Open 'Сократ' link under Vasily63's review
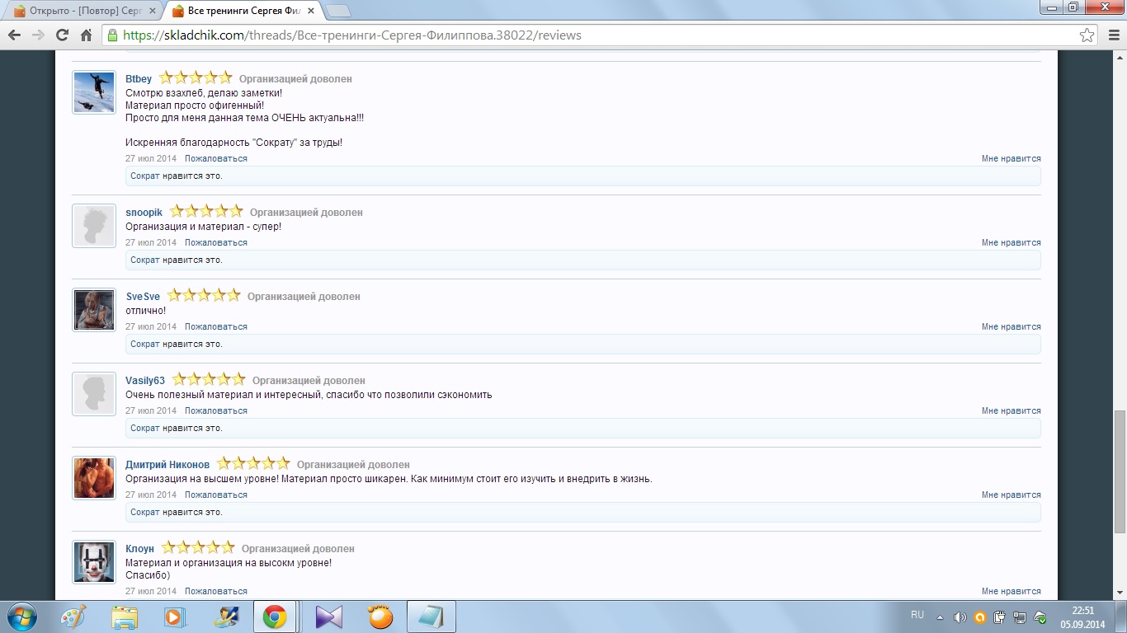The width and height of the screenshot is (1127, 633). [x=145, y=428]
